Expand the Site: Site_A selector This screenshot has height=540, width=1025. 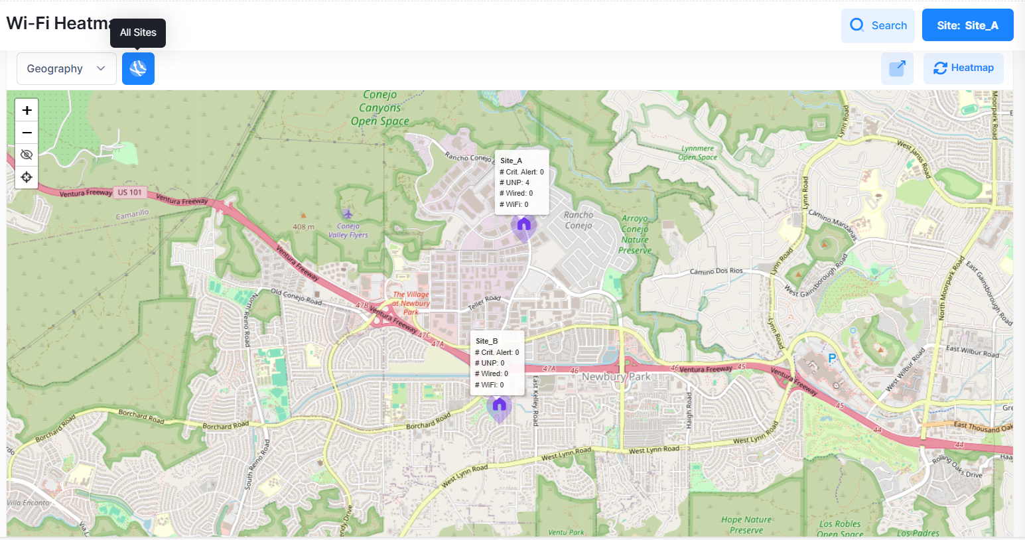968,25
